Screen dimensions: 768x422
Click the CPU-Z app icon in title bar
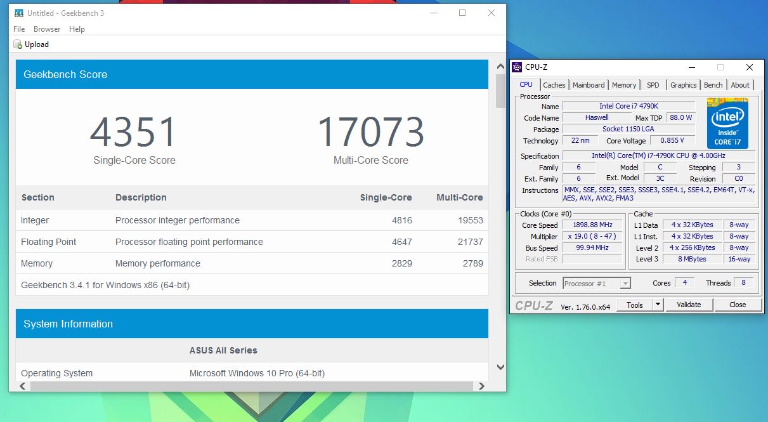(x=517, y=67)
